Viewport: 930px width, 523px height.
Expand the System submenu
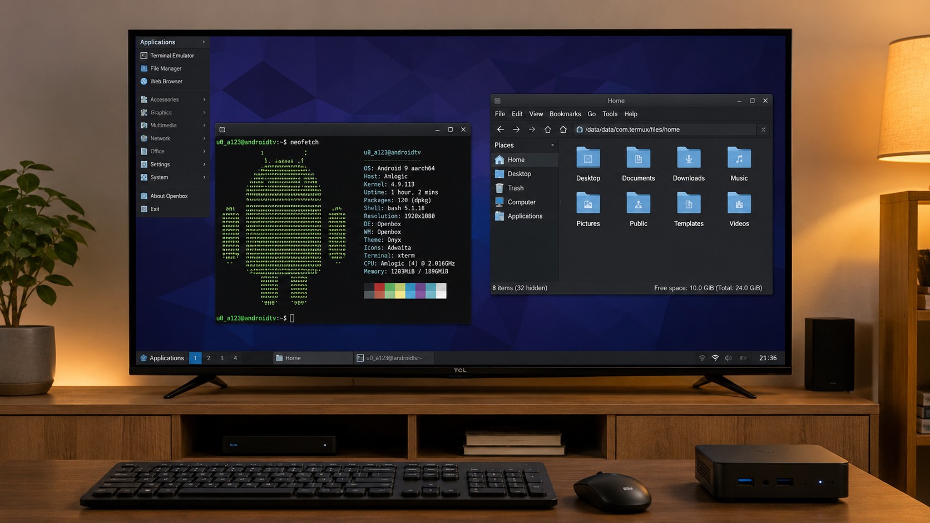(x=172, y=177)
